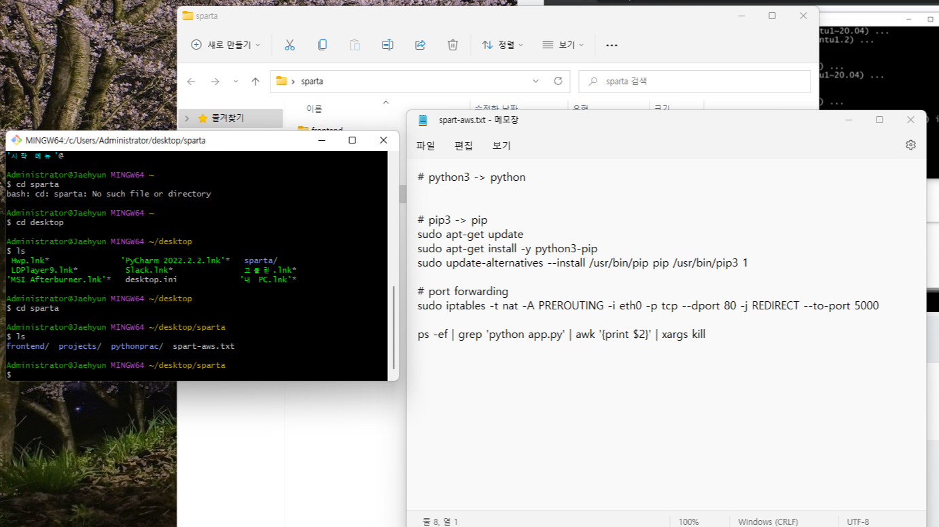Open the 보기 menu in Notepad
Image resolution: width=939 pixels, height=527 pixels.
pos(501,146)
